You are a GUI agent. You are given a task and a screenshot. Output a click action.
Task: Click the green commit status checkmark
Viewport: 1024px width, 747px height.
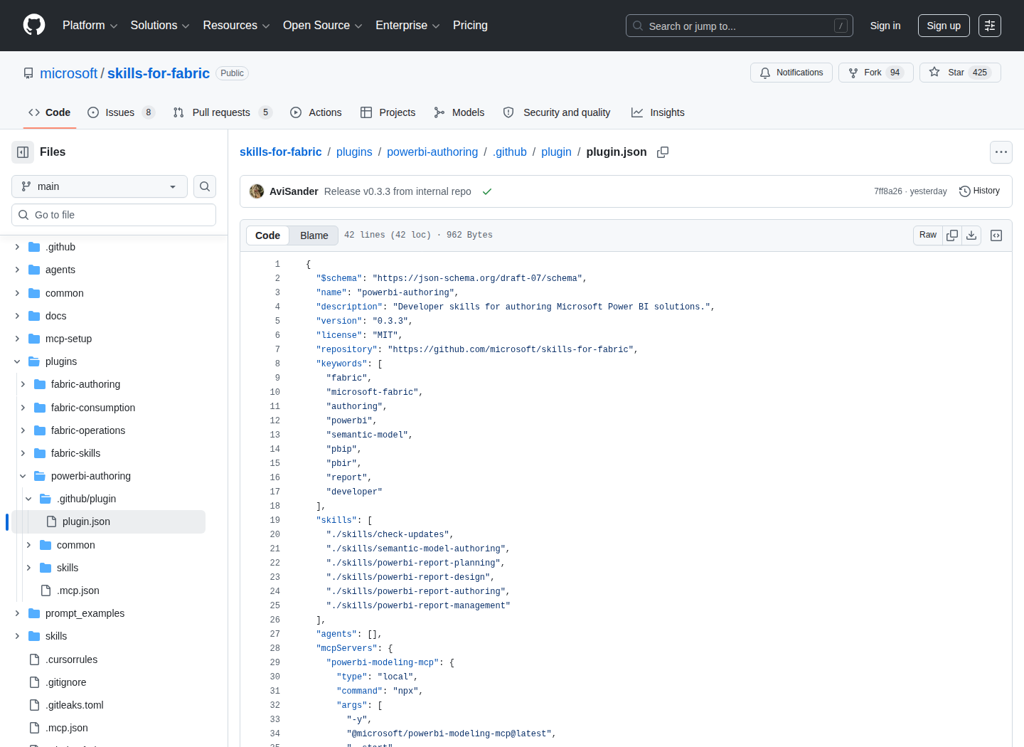tap(487, 192)
